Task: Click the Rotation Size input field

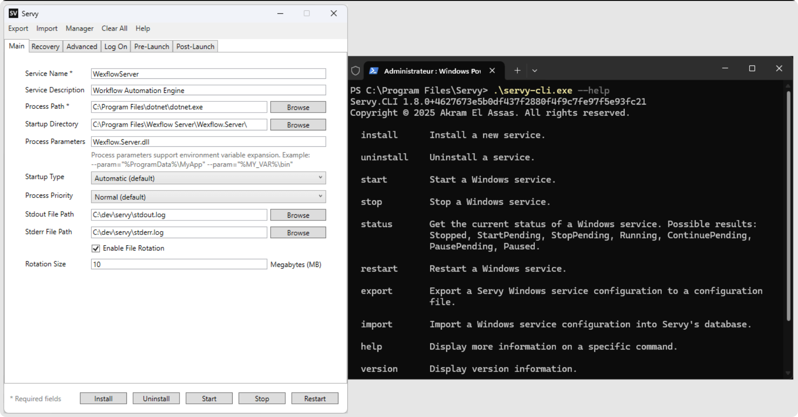Action: point(179,264)
